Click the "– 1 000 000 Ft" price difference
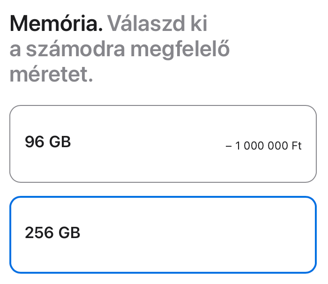Viewport: 328px width, 284px height. (263, 146)
